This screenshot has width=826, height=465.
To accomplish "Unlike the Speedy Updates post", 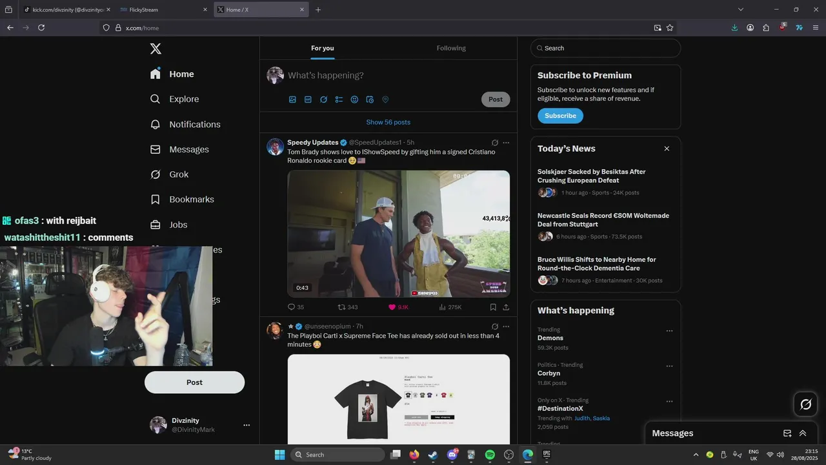I will [398, 307].
